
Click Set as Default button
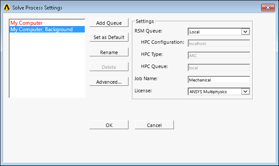pyautogui.click(x=109, y=37)
